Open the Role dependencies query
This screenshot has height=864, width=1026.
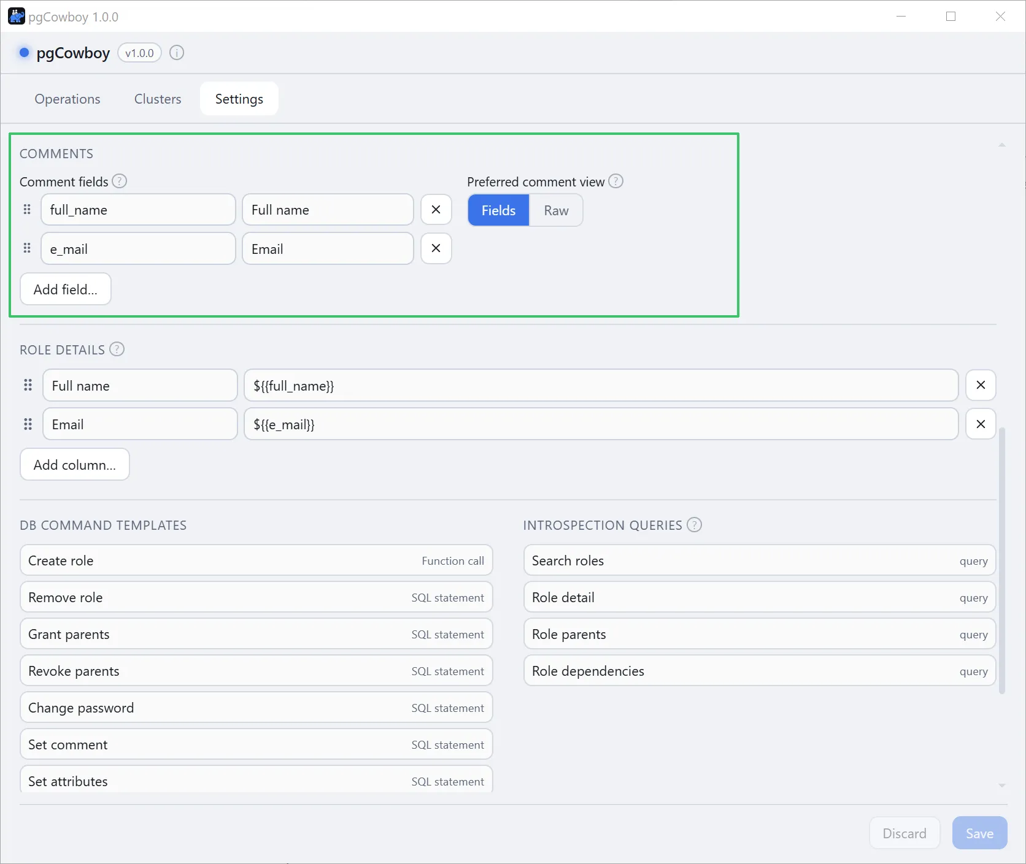click(760, 670)
